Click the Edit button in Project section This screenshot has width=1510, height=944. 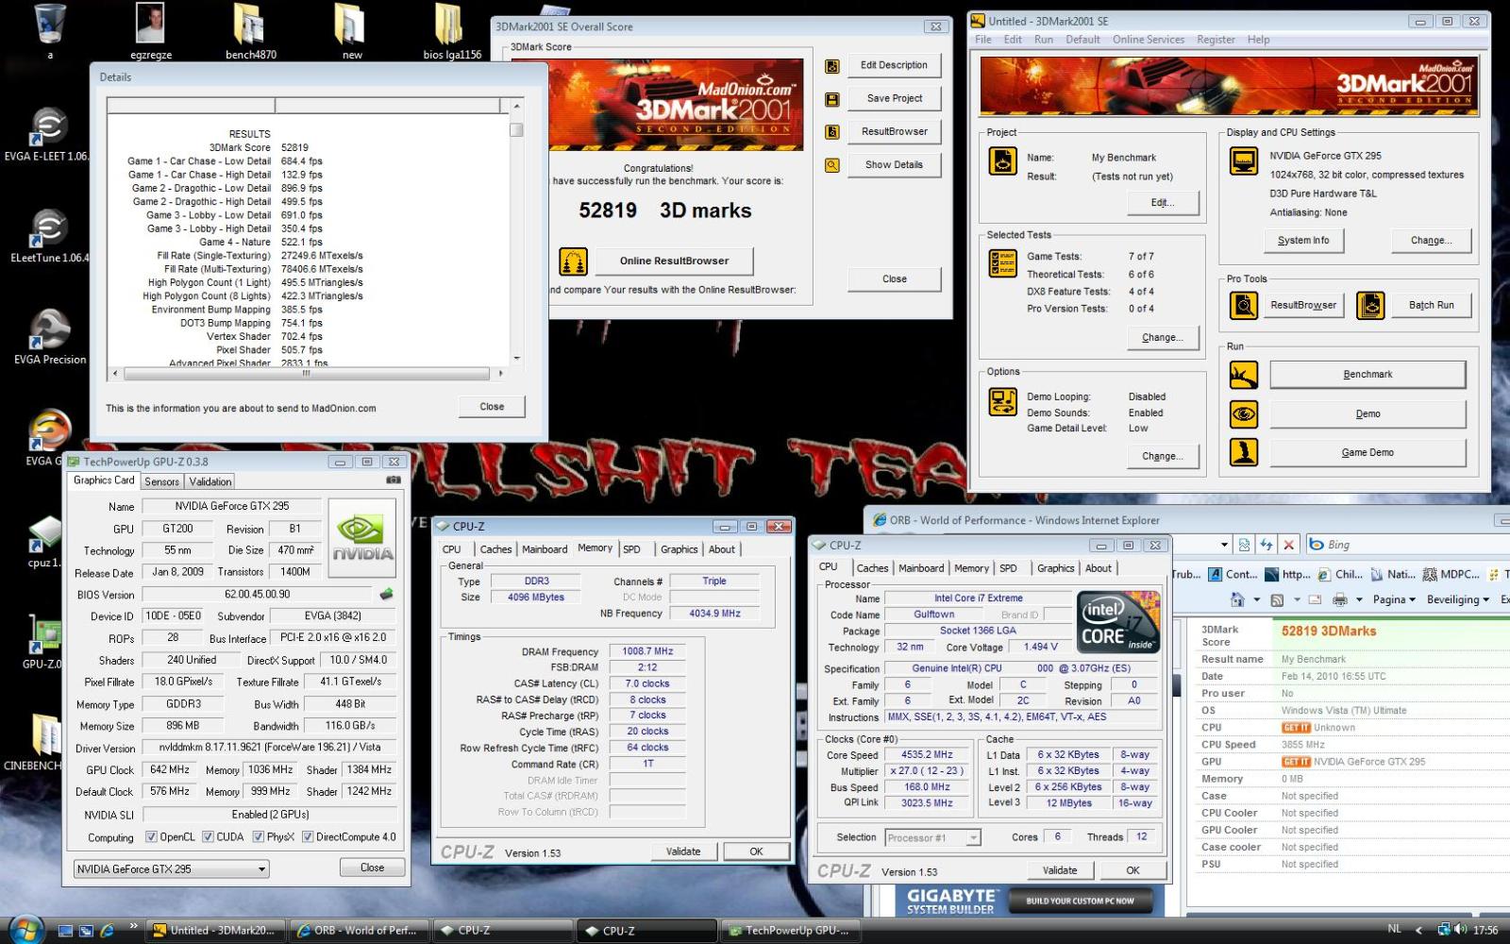1162,203
